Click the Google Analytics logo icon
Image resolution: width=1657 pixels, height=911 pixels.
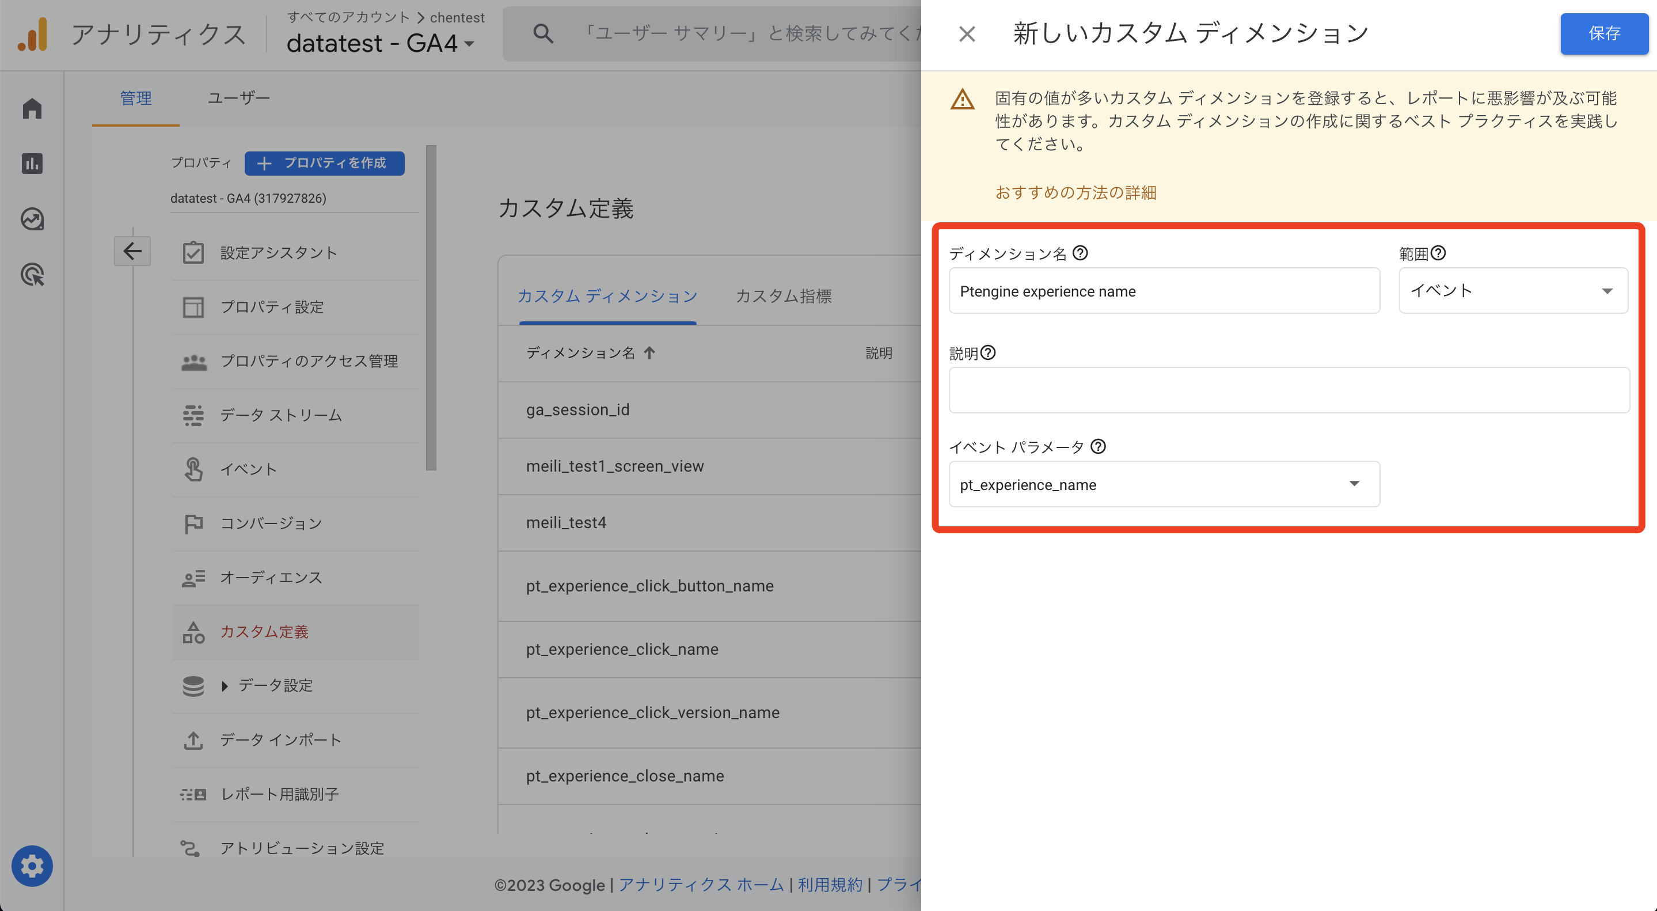coord(33,34)
